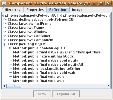Open the Properties tab

(35, 10)
